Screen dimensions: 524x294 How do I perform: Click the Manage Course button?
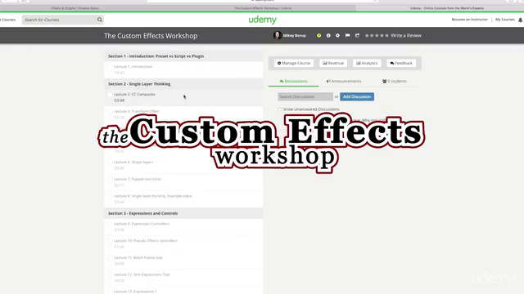pyautogui.click(x=294, y=63)
